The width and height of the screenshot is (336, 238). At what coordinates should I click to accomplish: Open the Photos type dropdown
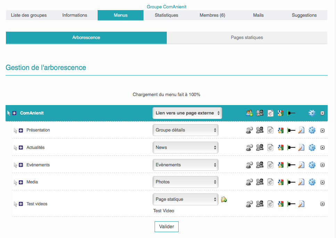pos(185,182)
